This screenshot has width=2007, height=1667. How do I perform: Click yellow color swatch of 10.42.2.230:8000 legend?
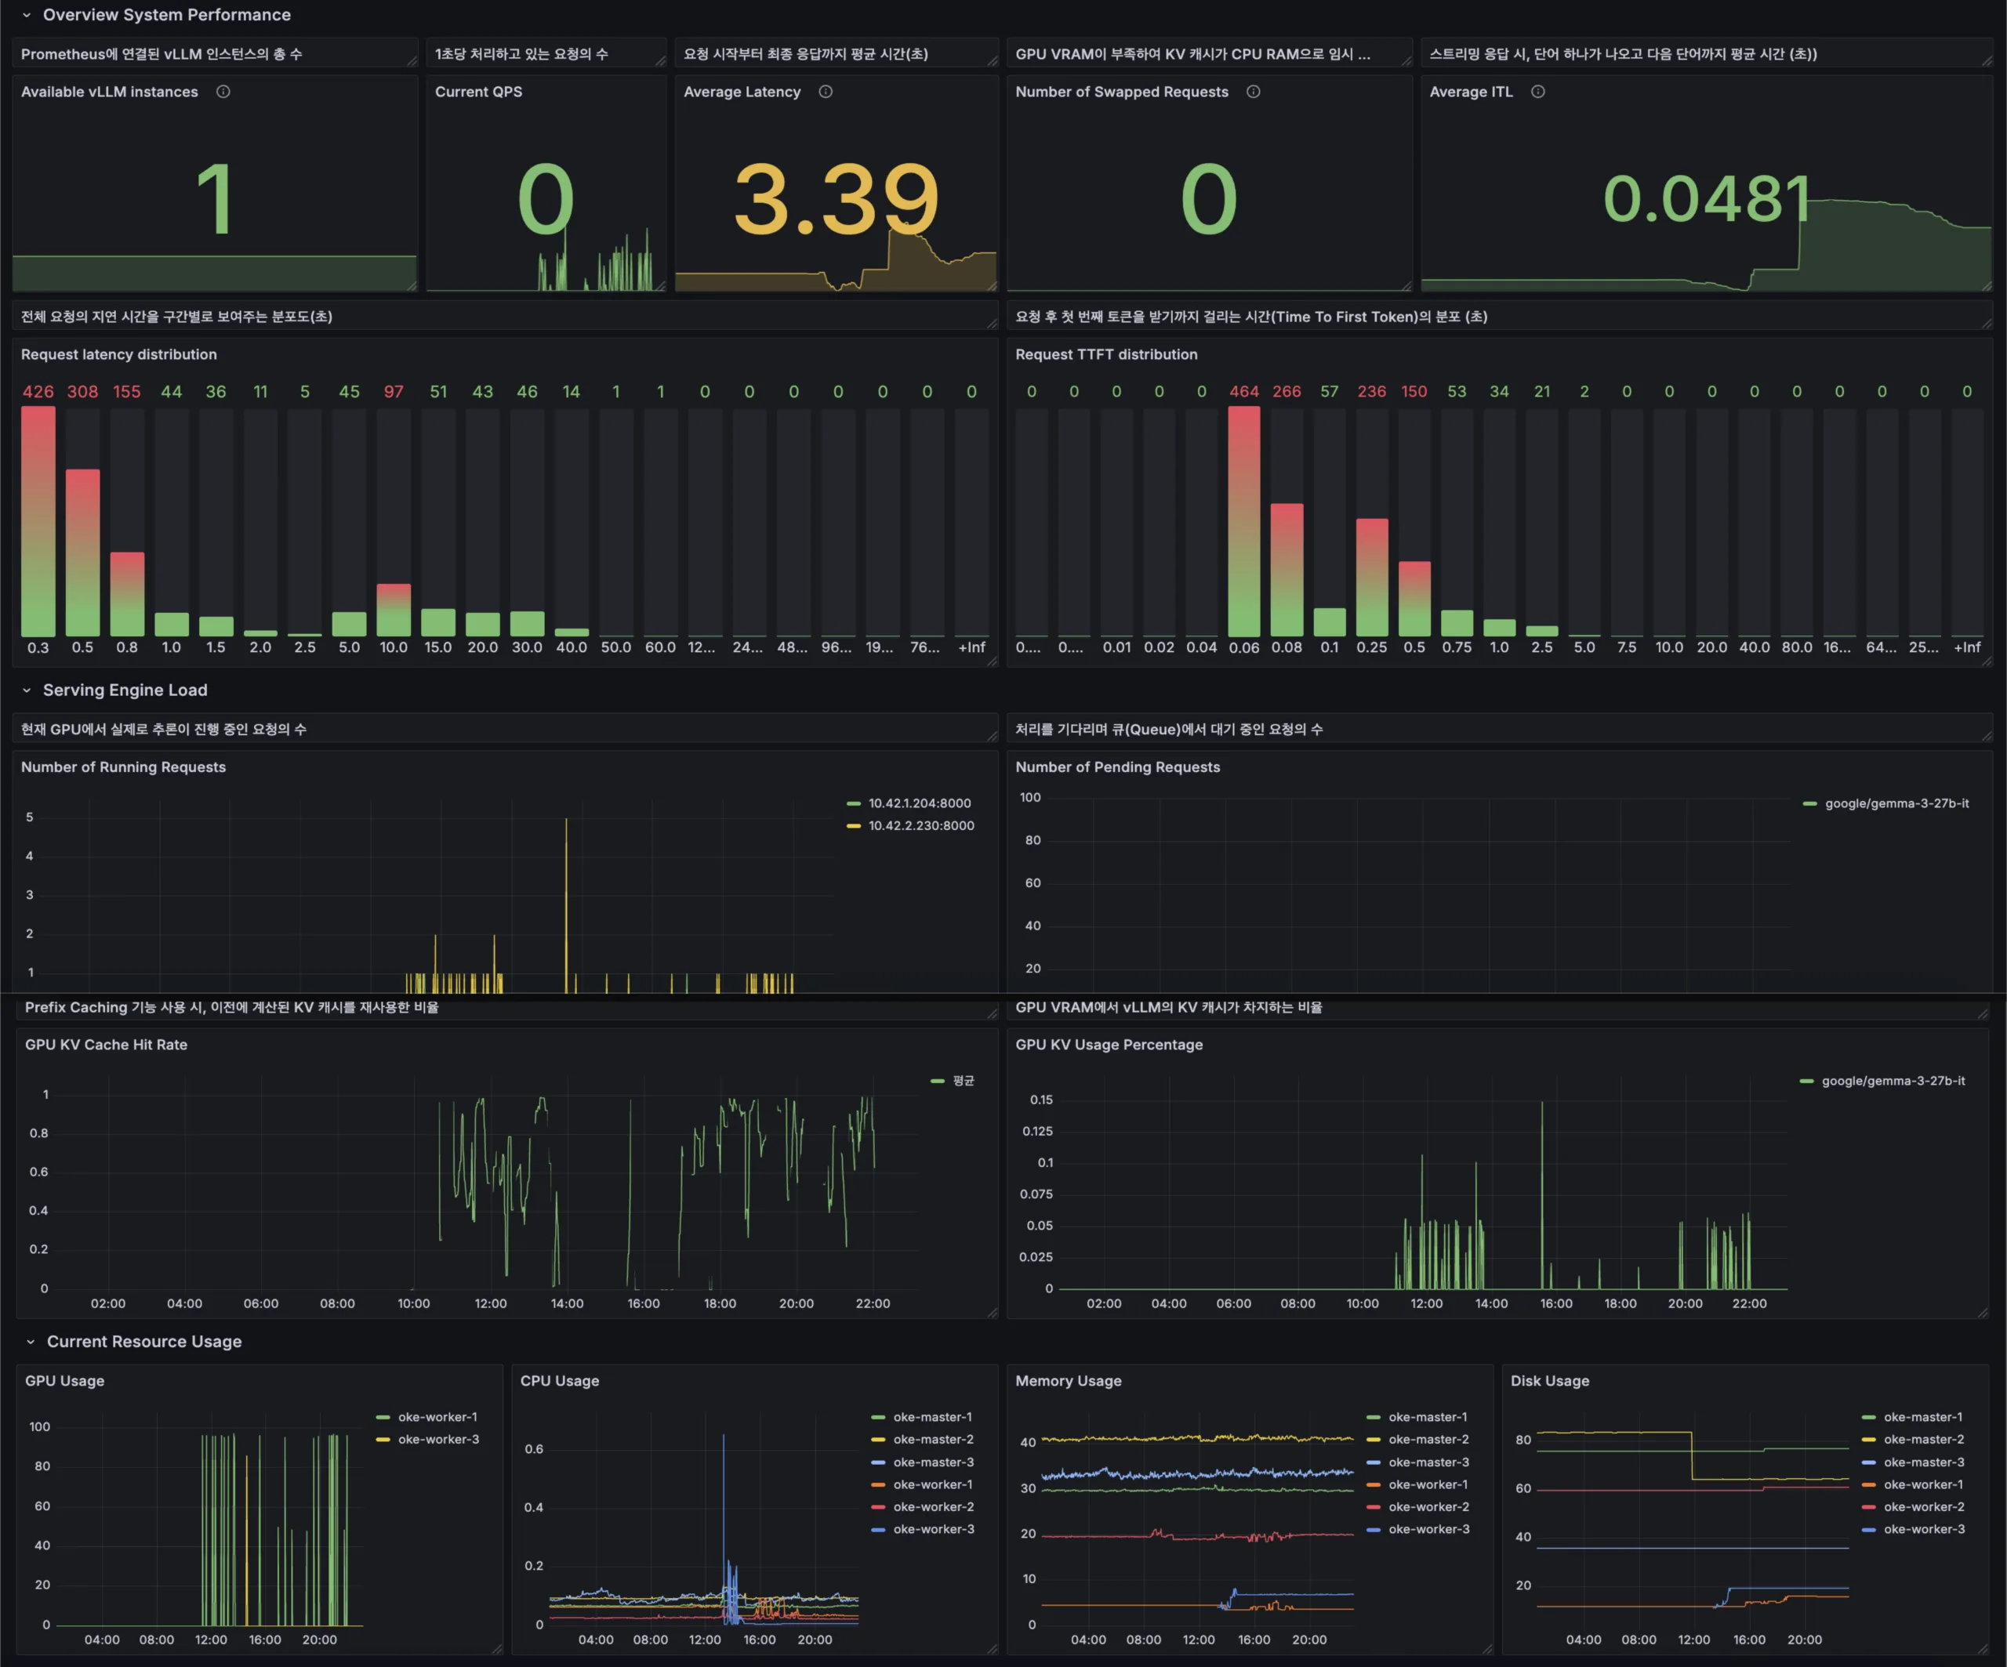point(854,825)
